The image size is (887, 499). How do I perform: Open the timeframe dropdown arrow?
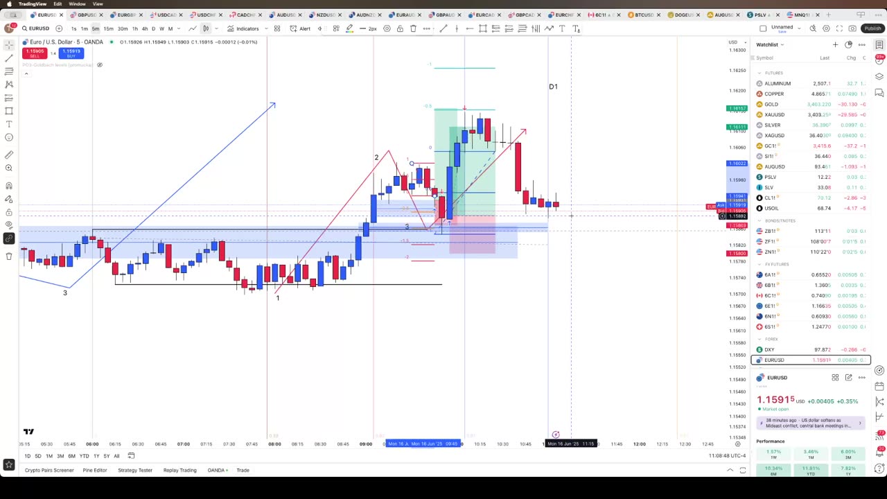[179, 28]
